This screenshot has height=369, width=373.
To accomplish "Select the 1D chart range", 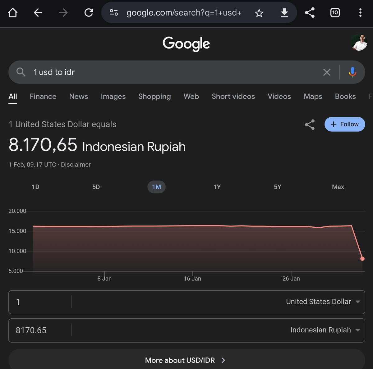I will [x=35, y=187].
